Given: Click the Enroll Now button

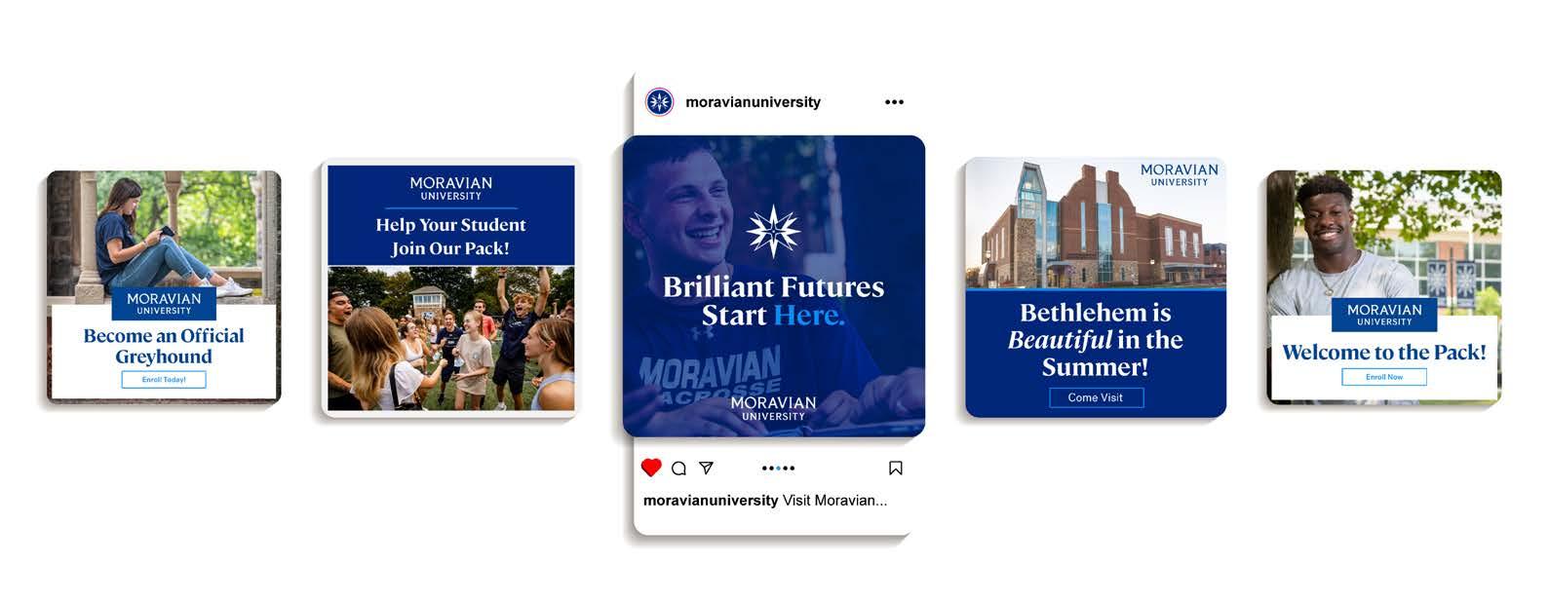Looking at the screenshot, I should [x=1384, y=377].
